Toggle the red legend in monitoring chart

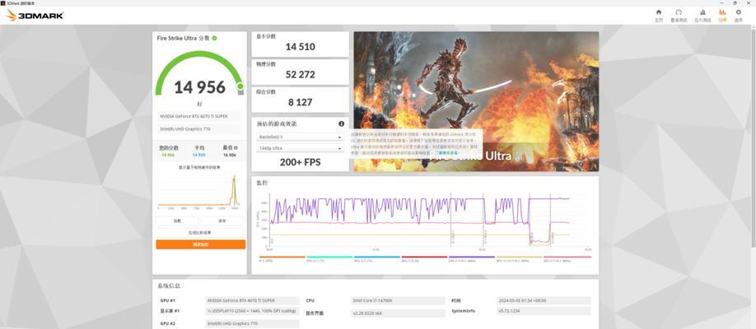tap(424, 258)
